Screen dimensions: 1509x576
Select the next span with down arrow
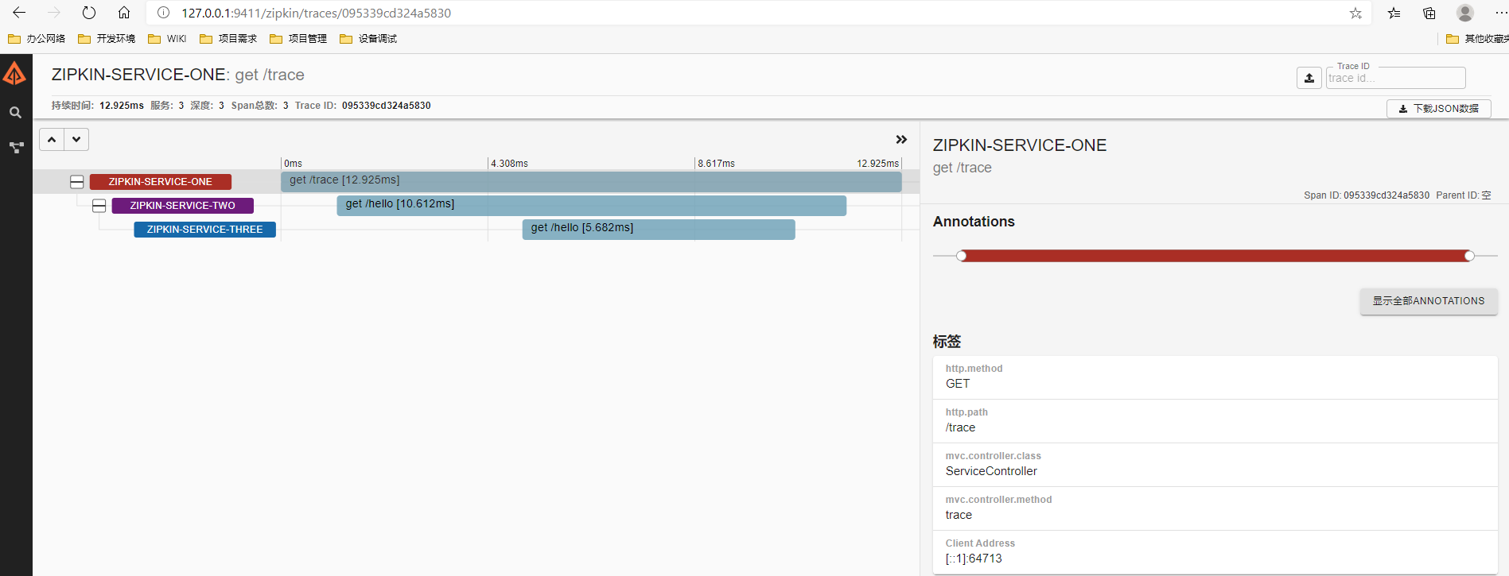(x=76, y=140)
